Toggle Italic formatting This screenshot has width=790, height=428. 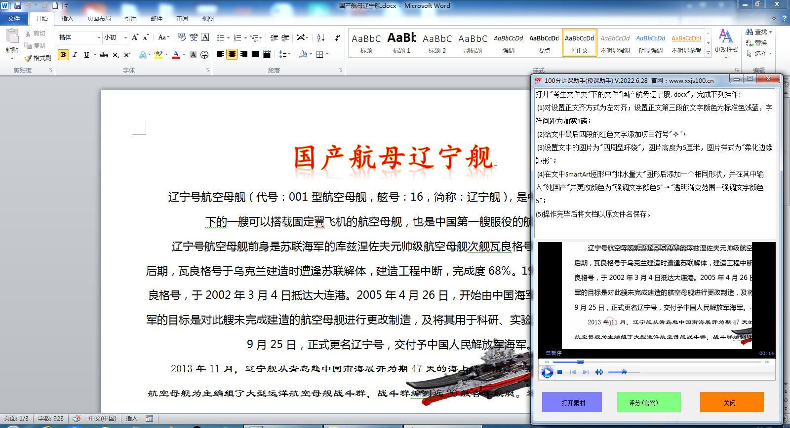point(75,55)
